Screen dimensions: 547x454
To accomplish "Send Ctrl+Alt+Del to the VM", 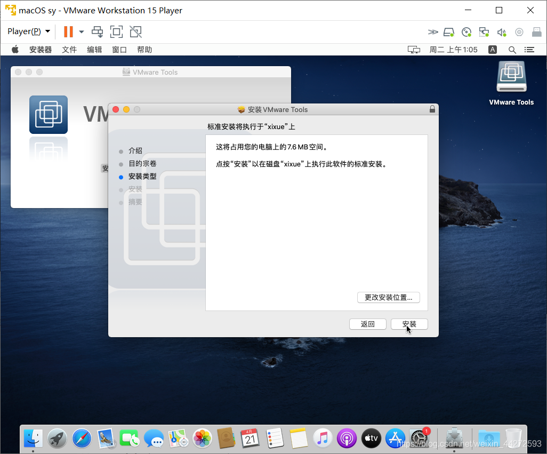I will [97, 31].
